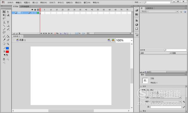Screen dimensions: 188x113
Task: Toggle lock all layers padlock icon
Action: pyautogui.click(x=35, y=10)
